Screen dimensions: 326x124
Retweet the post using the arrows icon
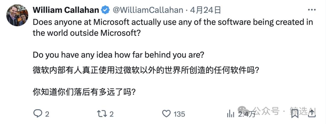coord(102,114)
